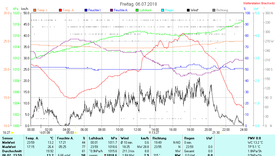The image size is (275, 156).
Task: Click the cyan Regen legend square
Action: tap(163, 10)
